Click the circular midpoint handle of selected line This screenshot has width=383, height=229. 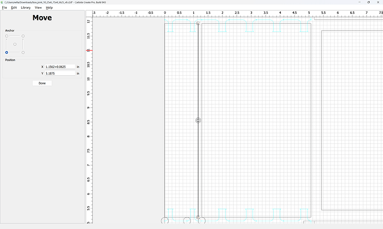click(x=198, y=120)
